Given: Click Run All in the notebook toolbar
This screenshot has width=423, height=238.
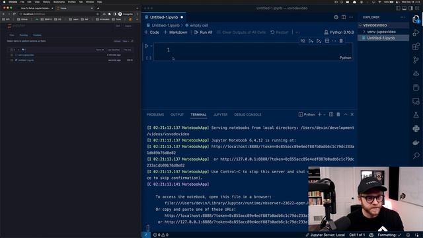Looking at the screenshot, I should pyautogui.click(x=203, y=32).
